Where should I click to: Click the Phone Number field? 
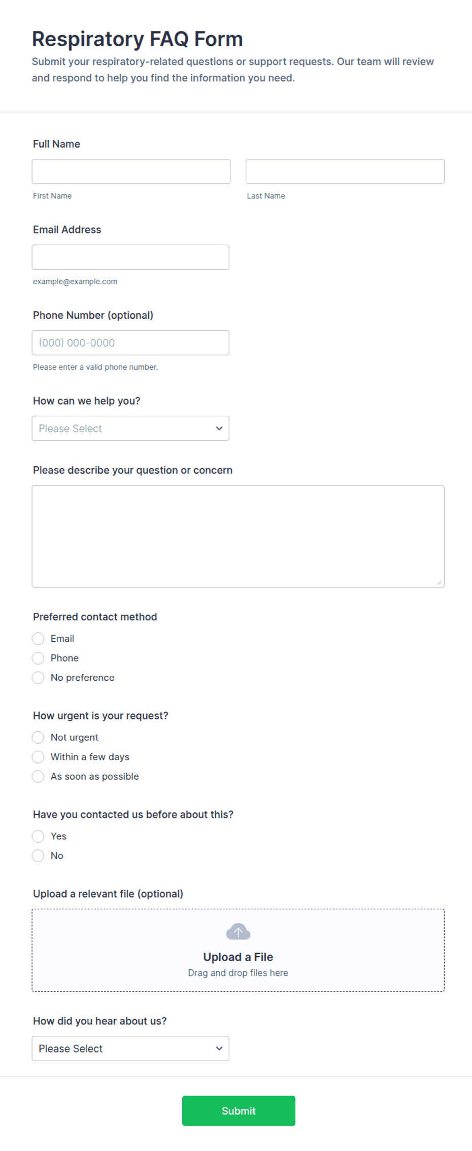pos(130,343)
